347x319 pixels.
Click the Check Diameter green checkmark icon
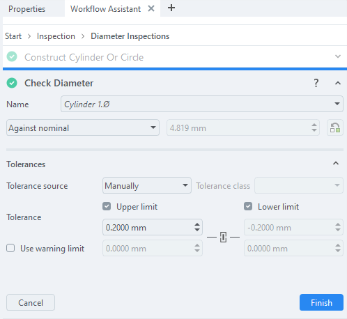coord(12,83)
